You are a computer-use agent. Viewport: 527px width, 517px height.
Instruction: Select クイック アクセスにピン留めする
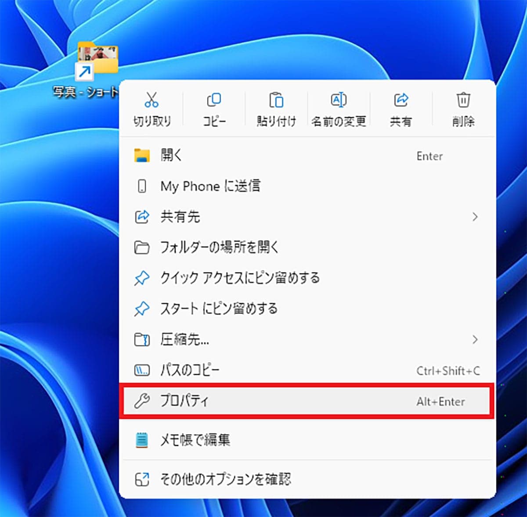click(240, 278)
